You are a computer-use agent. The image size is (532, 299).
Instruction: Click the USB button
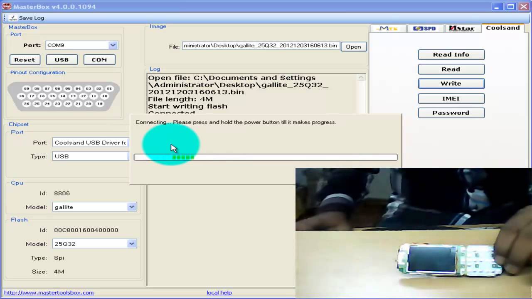click(62, 60)
